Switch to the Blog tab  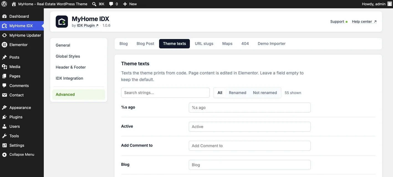[124, 44]
